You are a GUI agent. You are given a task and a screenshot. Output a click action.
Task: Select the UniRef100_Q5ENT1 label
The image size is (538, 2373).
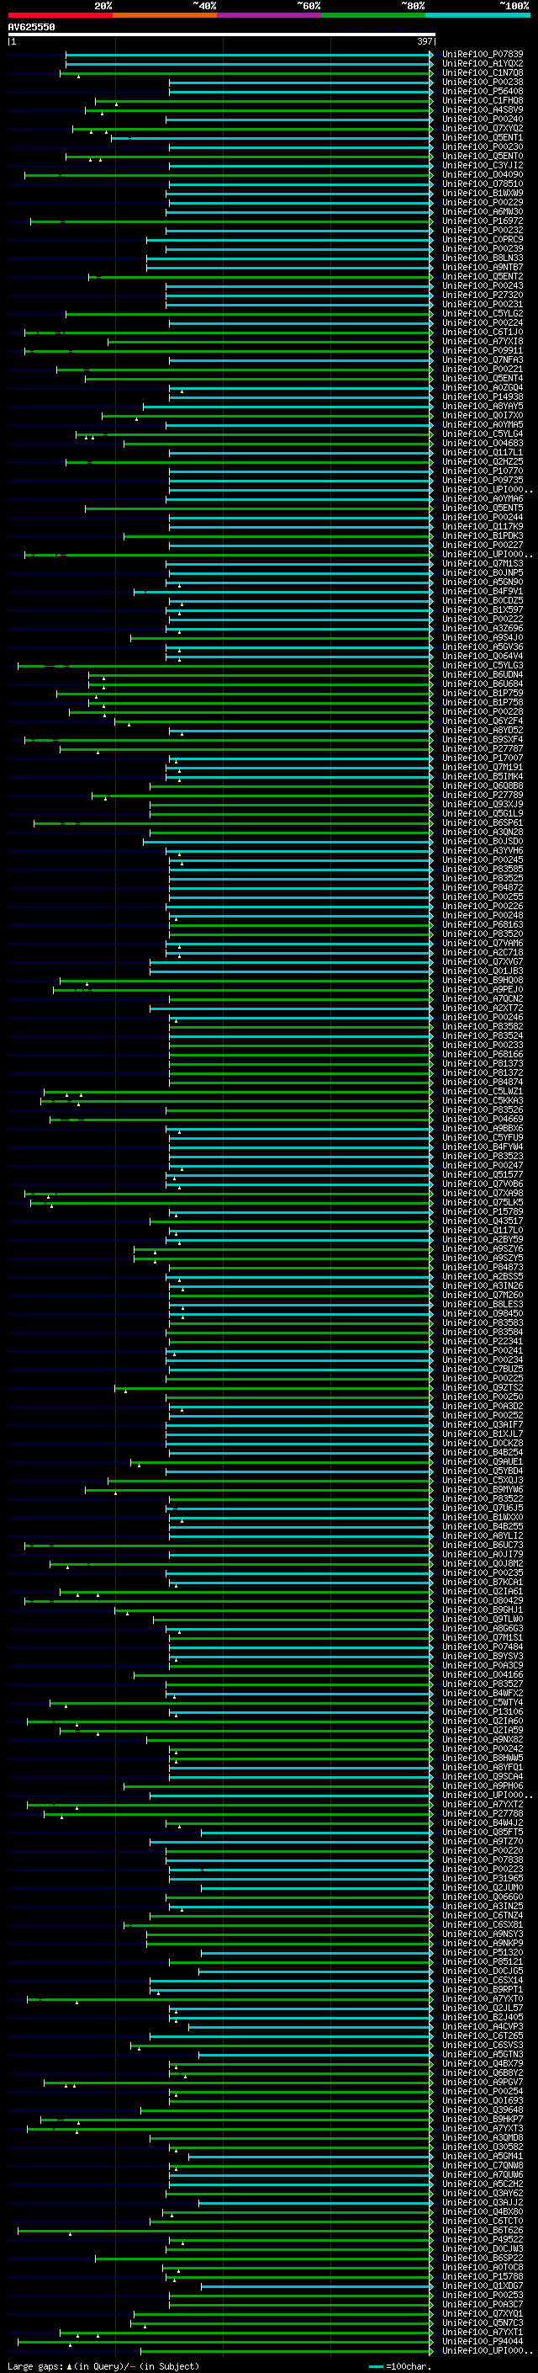pos(482,137)
